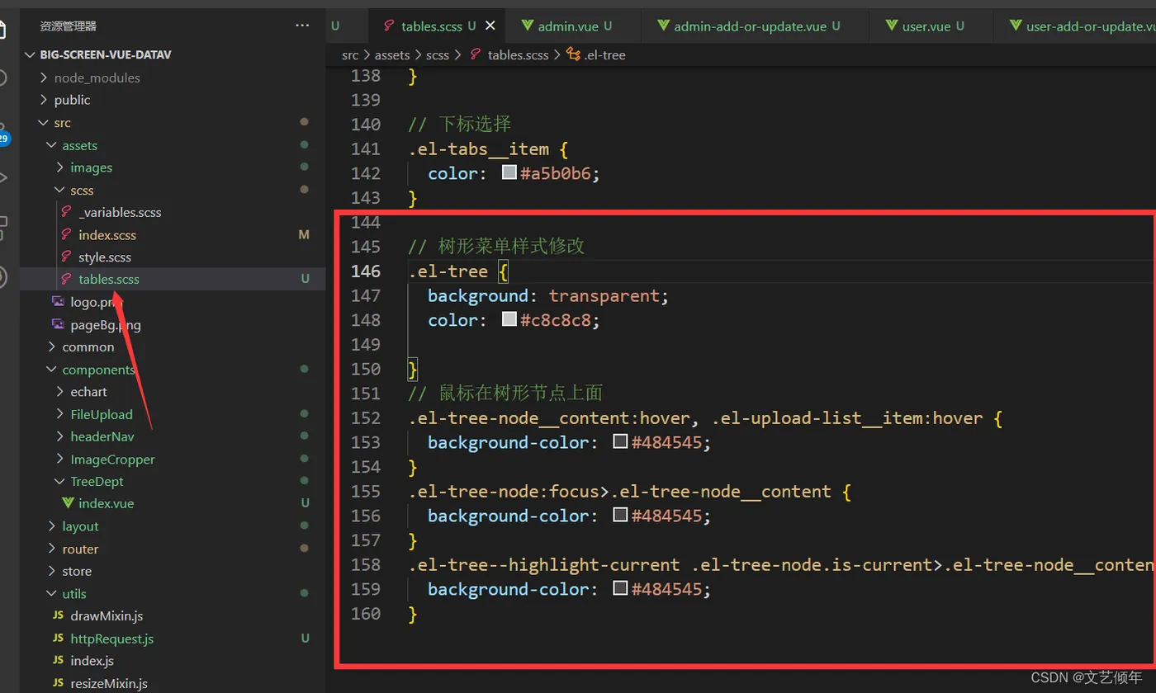Click line number 146 in the gutter

(x=365, y=271)
